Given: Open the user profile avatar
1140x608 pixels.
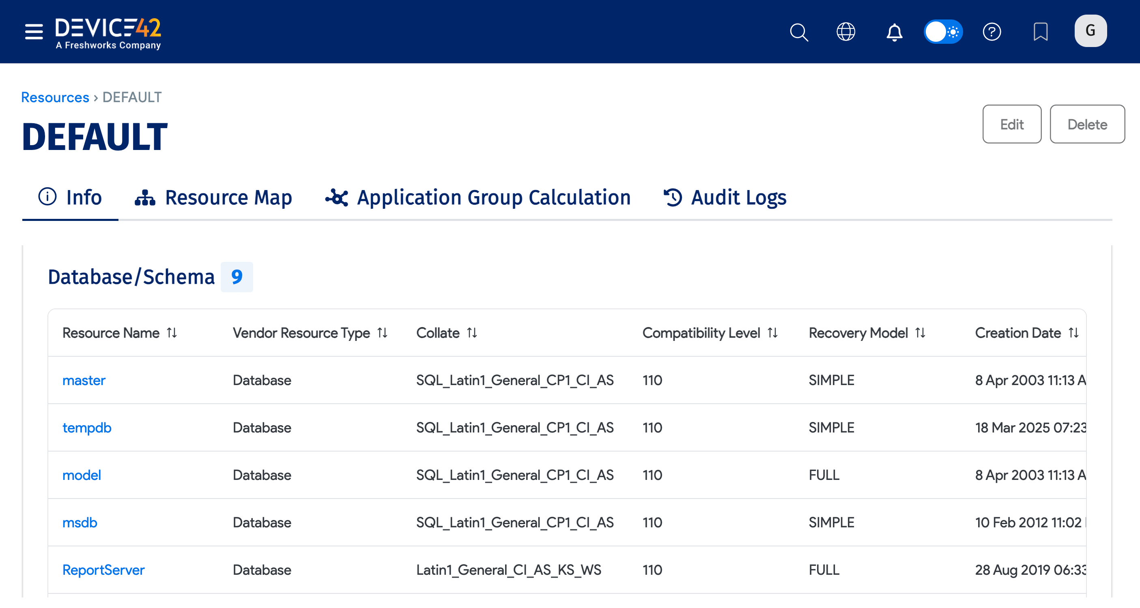Looking at the screenshot, I should (x=1091, y=30).
